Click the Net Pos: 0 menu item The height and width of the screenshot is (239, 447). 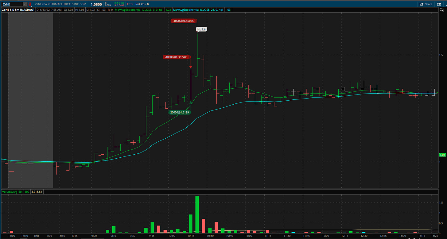point(142,4)
